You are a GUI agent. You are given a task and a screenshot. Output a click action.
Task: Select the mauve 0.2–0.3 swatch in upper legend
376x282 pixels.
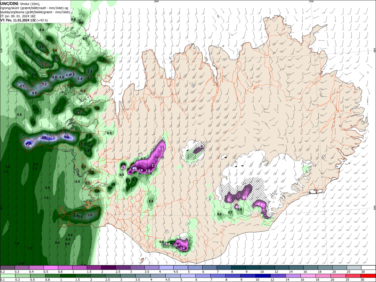pos(7,268)
